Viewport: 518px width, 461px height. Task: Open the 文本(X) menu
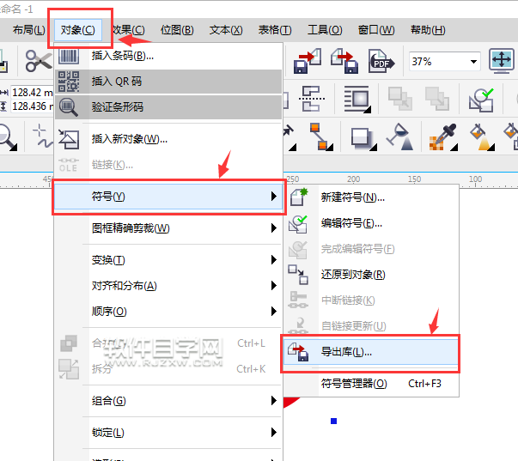(x=226, y=30)
